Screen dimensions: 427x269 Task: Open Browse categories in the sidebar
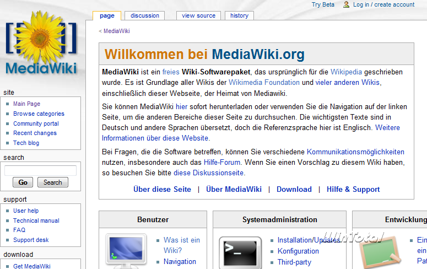(x=39, y=114)
